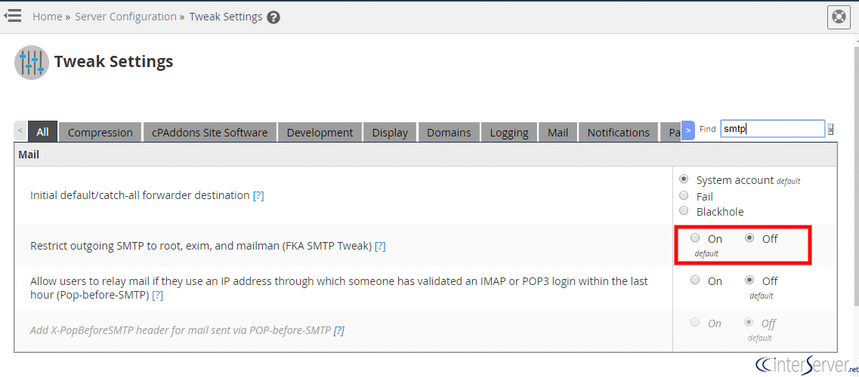Select Fail forwarder destination
Viewport: 859px width, 377px height.
pos(684,195)
